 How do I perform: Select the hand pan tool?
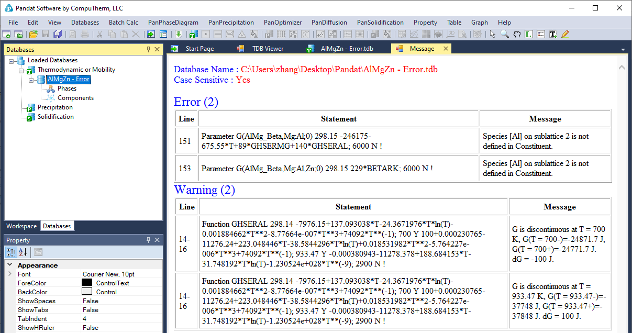[x=517, y=34]
